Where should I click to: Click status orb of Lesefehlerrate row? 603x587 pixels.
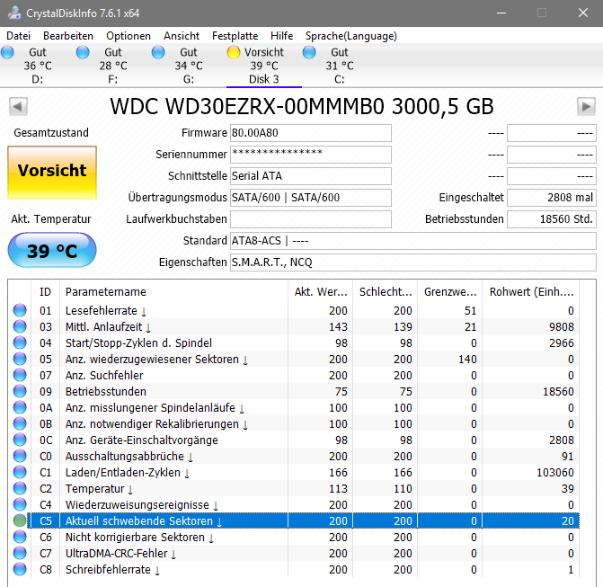click(20, 310)
